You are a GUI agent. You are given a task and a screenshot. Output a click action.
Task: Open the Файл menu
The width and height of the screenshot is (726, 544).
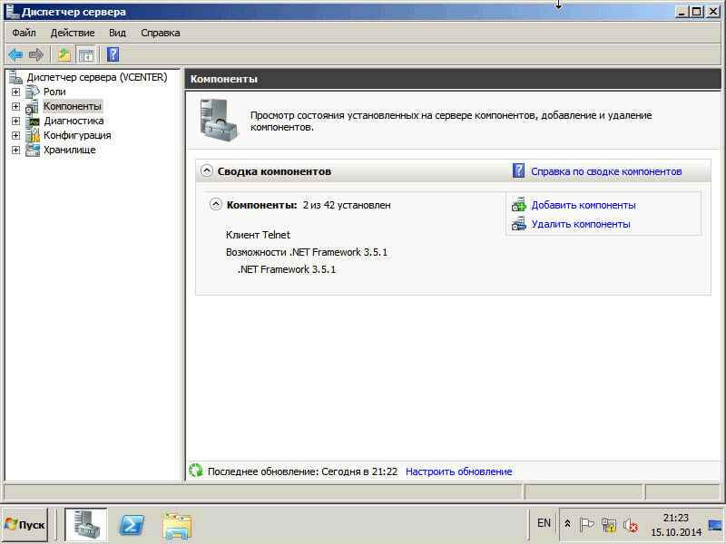(25, 33)
